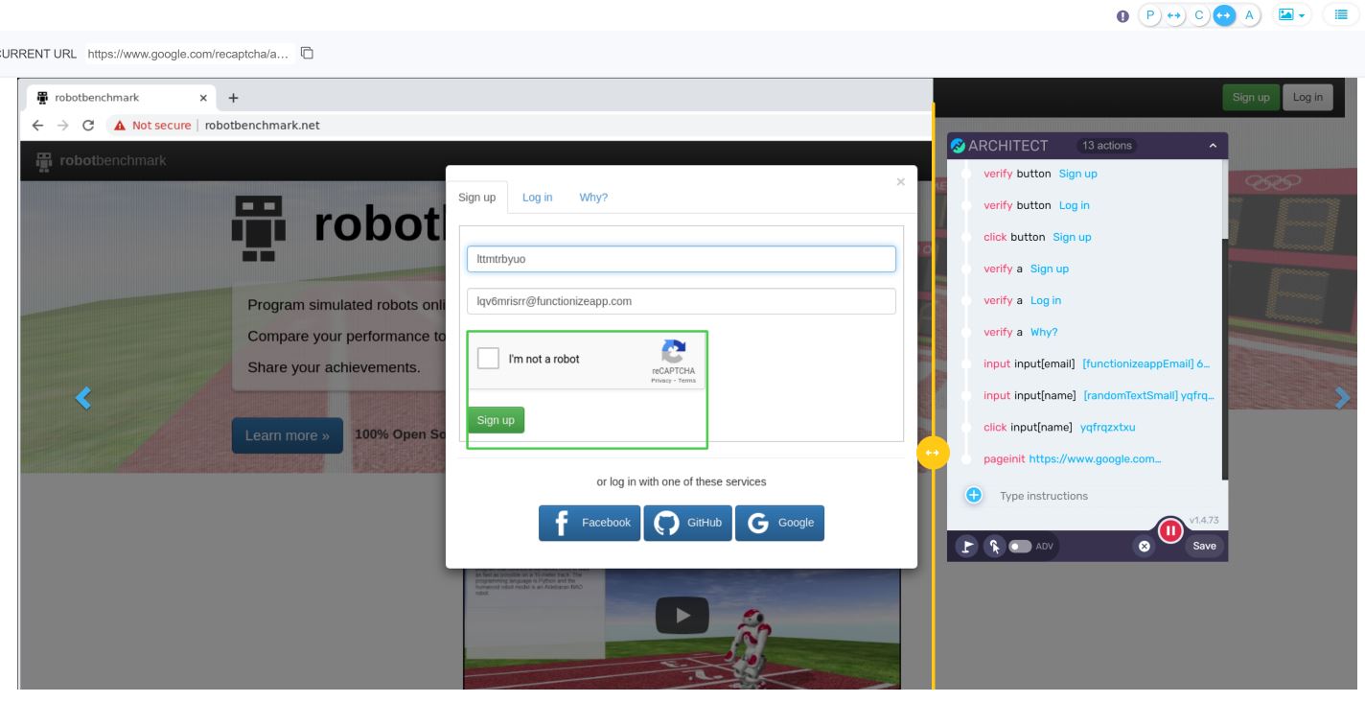The image size is (1365, 702).
Task: Copy the current URL with clipboard icon
Action: point(306,55)
